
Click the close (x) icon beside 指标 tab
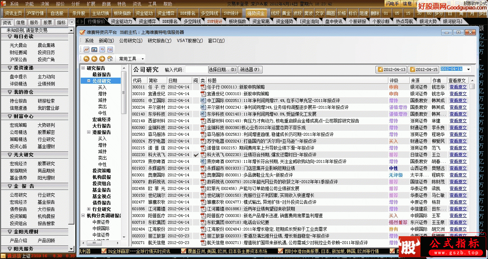[x=72, y=22]
